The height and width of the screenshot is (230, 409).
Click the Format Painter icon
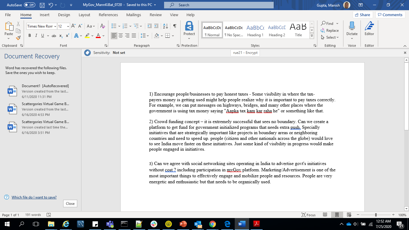point(18,38)
